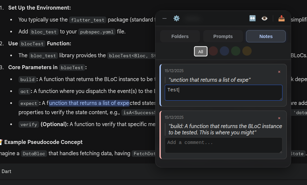Viewport: 307px width, 185px height.
Task: Click the "act" parameter code chip
Action: (25, 91)
